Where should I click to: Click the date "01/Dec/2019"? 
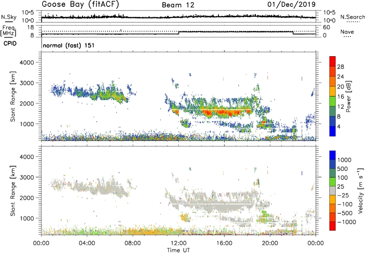(x=292, y=5)
